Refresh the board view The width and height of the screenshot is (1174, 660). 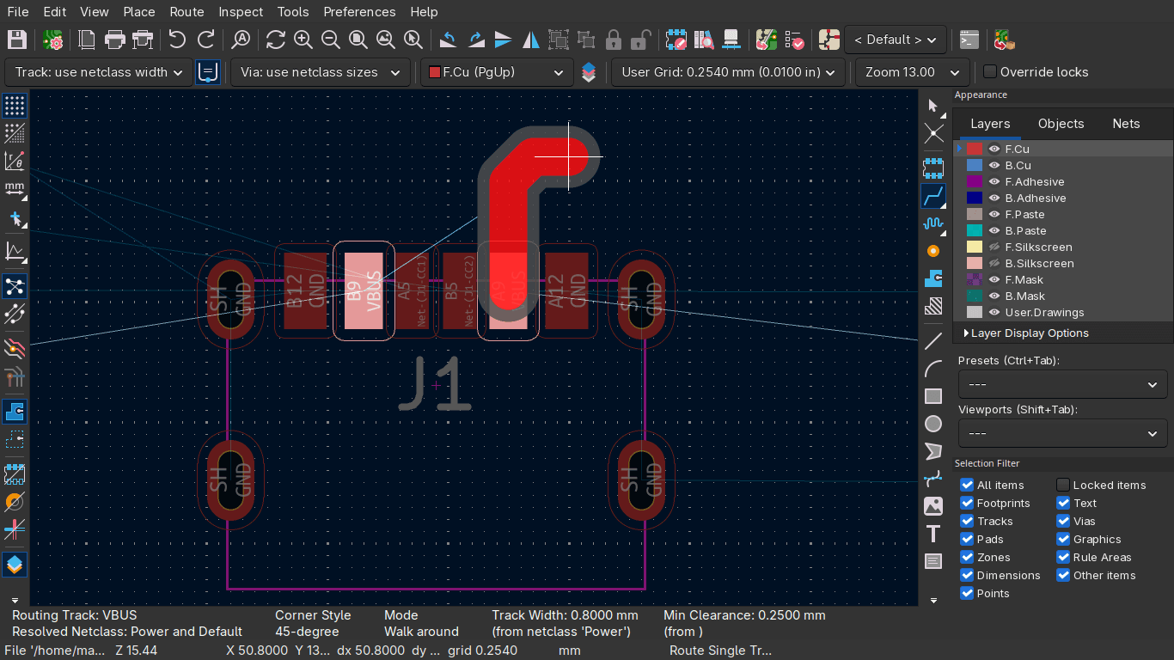(x=275, y=40)
